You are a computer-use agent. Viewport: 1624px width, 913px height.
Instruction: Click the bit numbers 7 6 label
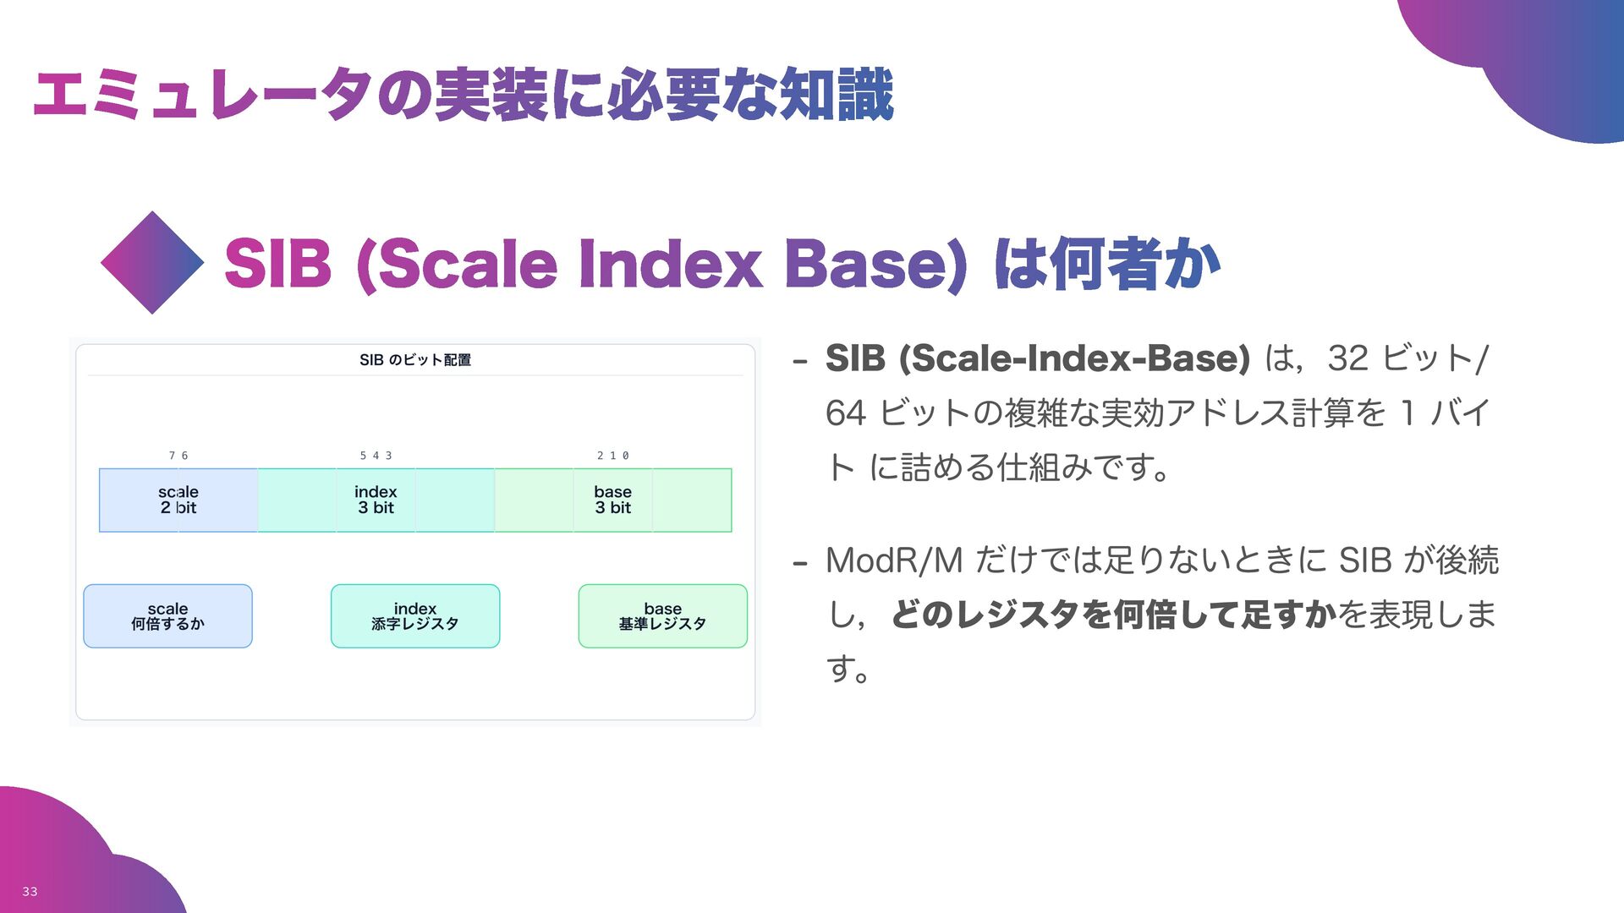click(178, 456)
